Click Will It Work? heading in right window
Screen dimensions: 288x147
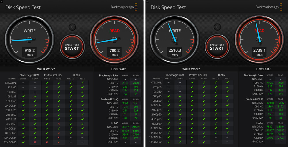(191, 69)
